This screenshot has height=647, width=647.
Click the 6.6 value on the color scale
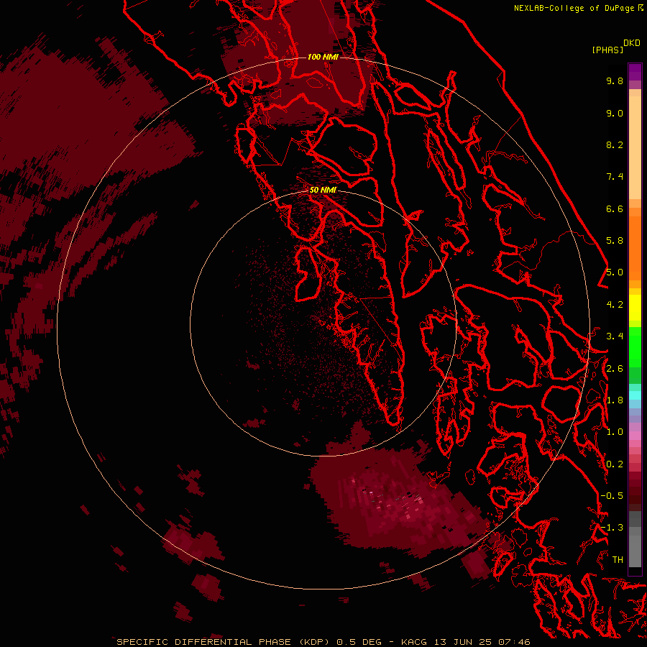(x=615, y=208)
